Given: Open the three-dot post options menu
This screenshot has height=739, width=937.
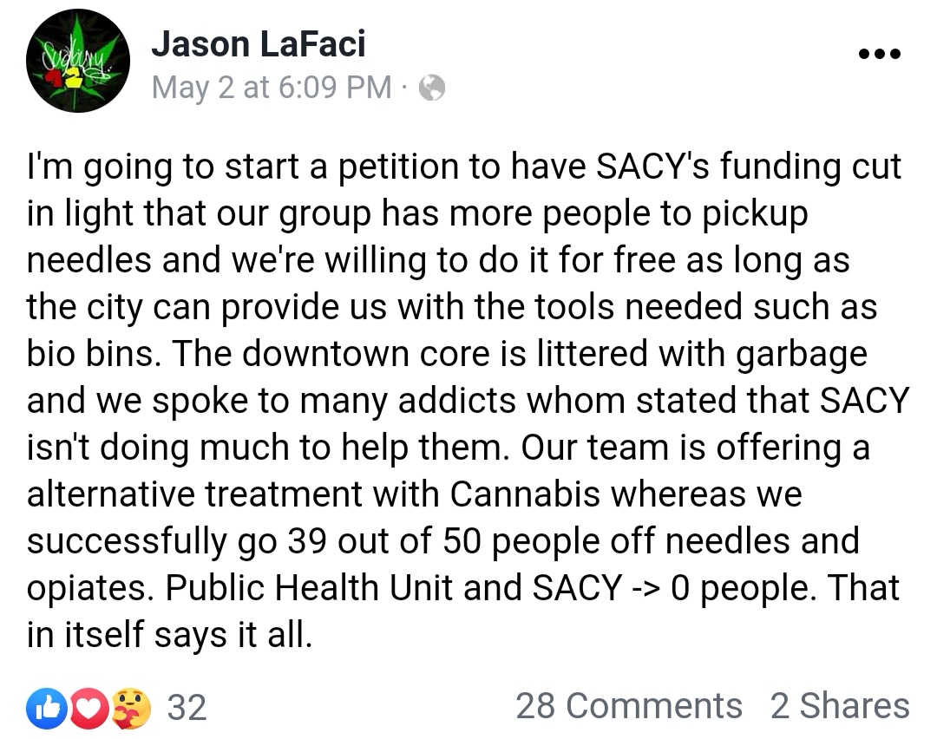Looking at the screenshot, I should pyautogui.click(x=880, y=54).
